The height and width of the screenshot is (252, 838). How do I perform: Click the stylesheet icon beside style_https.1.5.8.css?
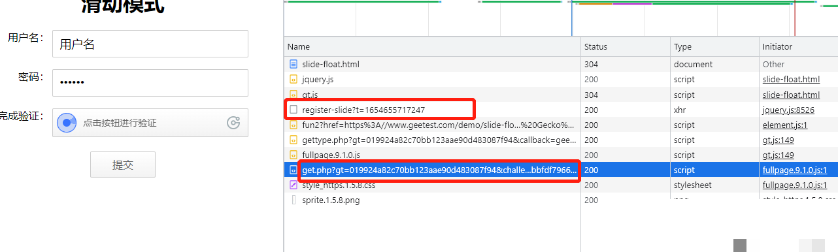[293, 185]
